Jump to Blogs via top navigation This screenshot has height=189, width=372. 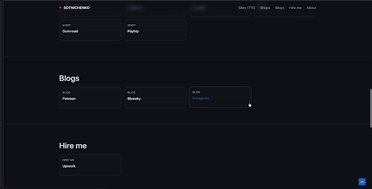(279, 8)
